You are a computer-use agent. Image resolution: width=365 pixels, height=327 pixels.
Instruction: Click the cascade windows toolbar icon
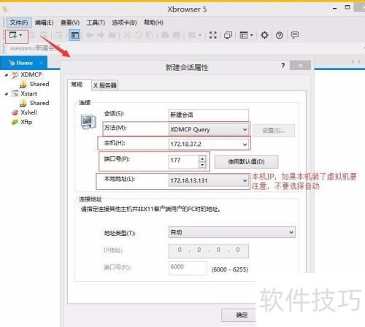pyautogui.click(x=228, y=35)
